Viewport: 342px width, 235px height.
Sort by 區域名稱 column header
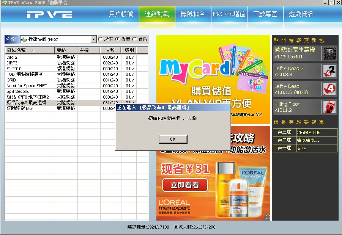coord(30,50)
